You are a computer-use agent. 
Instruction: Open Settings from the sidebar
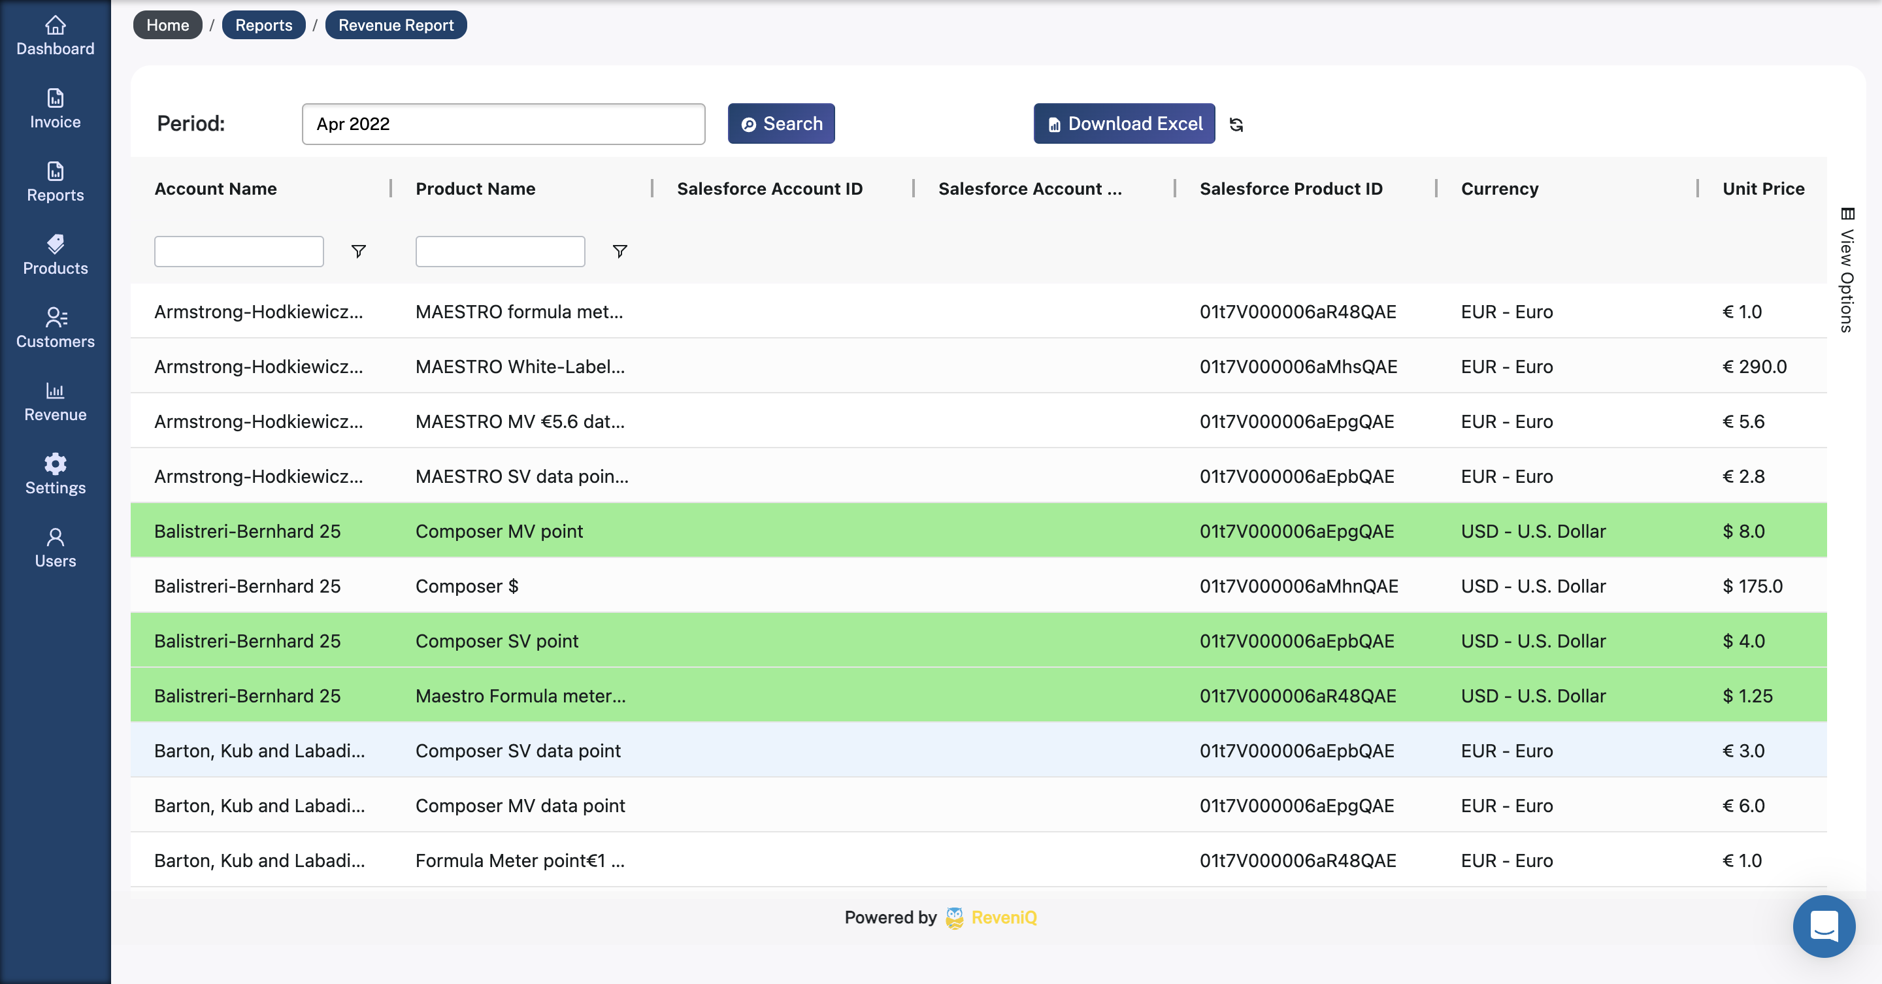point(55,474)
